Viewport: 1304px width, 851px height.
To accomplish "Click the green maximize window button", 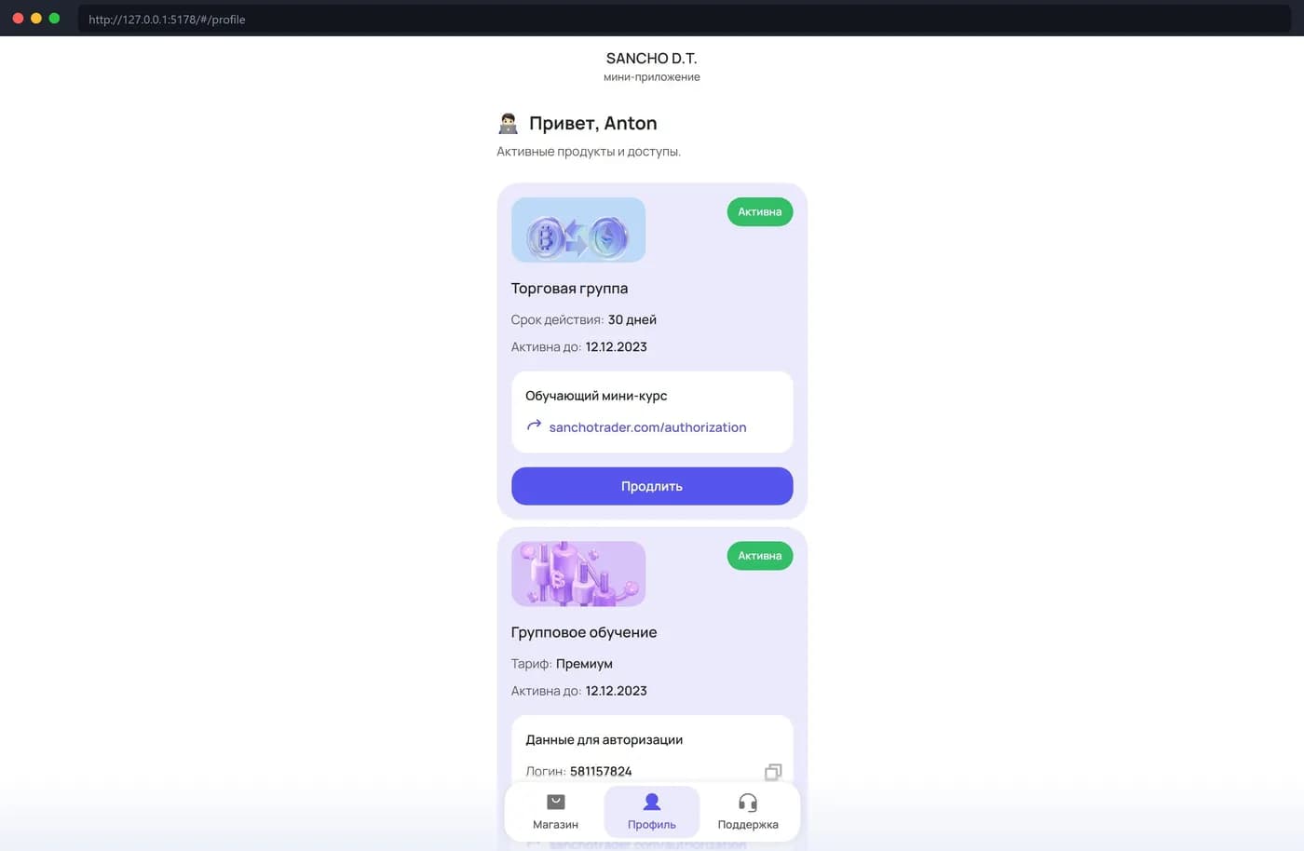I will pos(54,19).
